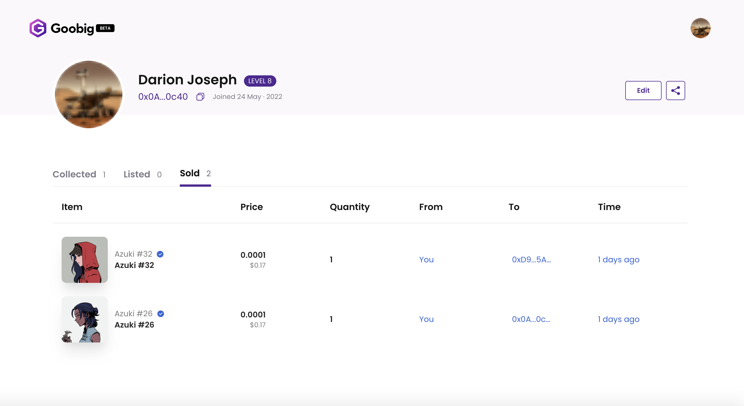Click the large Mars rover profile picture
The height and width of the screenshot is (406, 744).
point(89,94)
